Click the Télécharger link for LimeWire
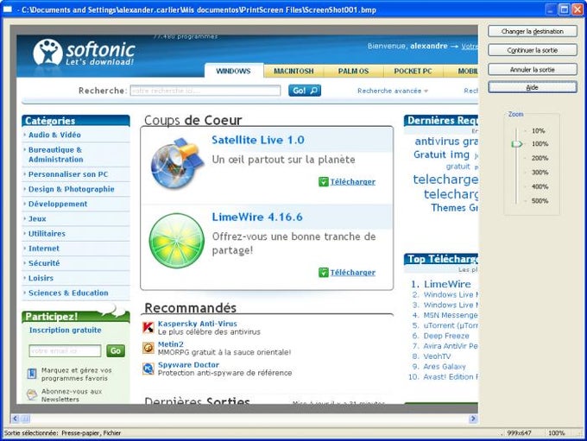587x441 pixels. click(x=353, y=273)
